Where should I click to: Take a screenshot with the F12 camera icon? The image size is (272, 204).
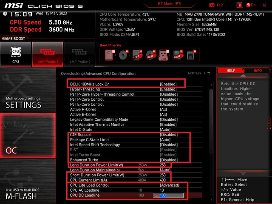[x=212, y=5]
